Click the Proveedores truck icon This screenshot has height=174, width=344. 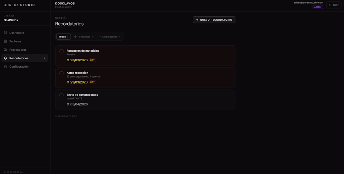pos(5,50)
